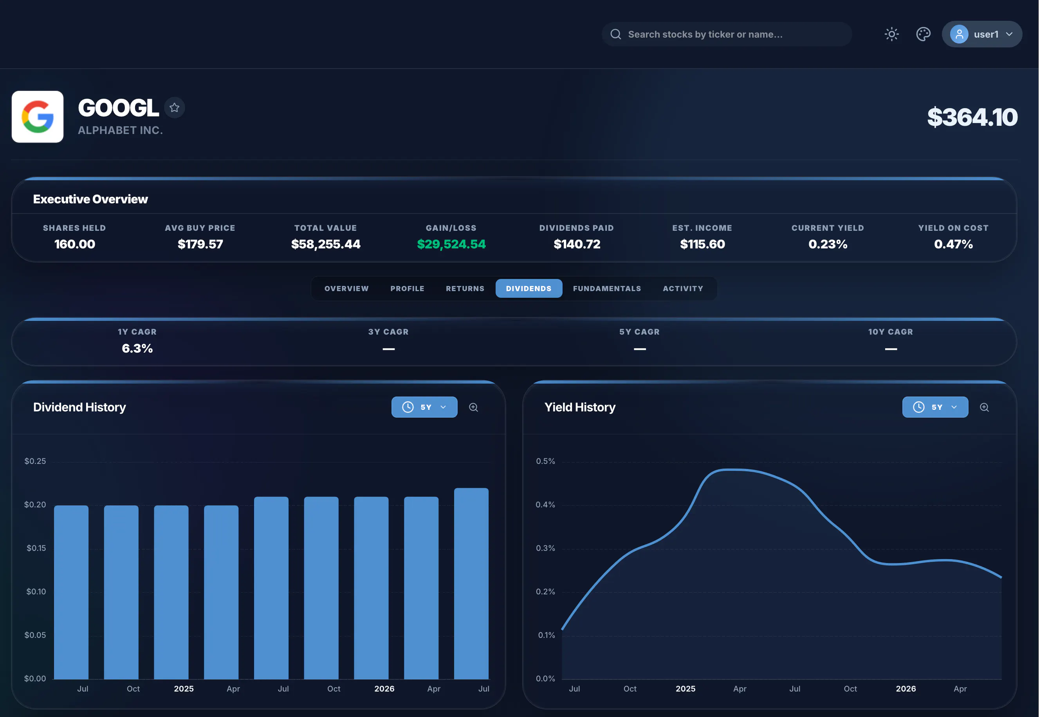Go to the Returns tab
Viewport: 1039px width, 717px height.
pos(465,288)
